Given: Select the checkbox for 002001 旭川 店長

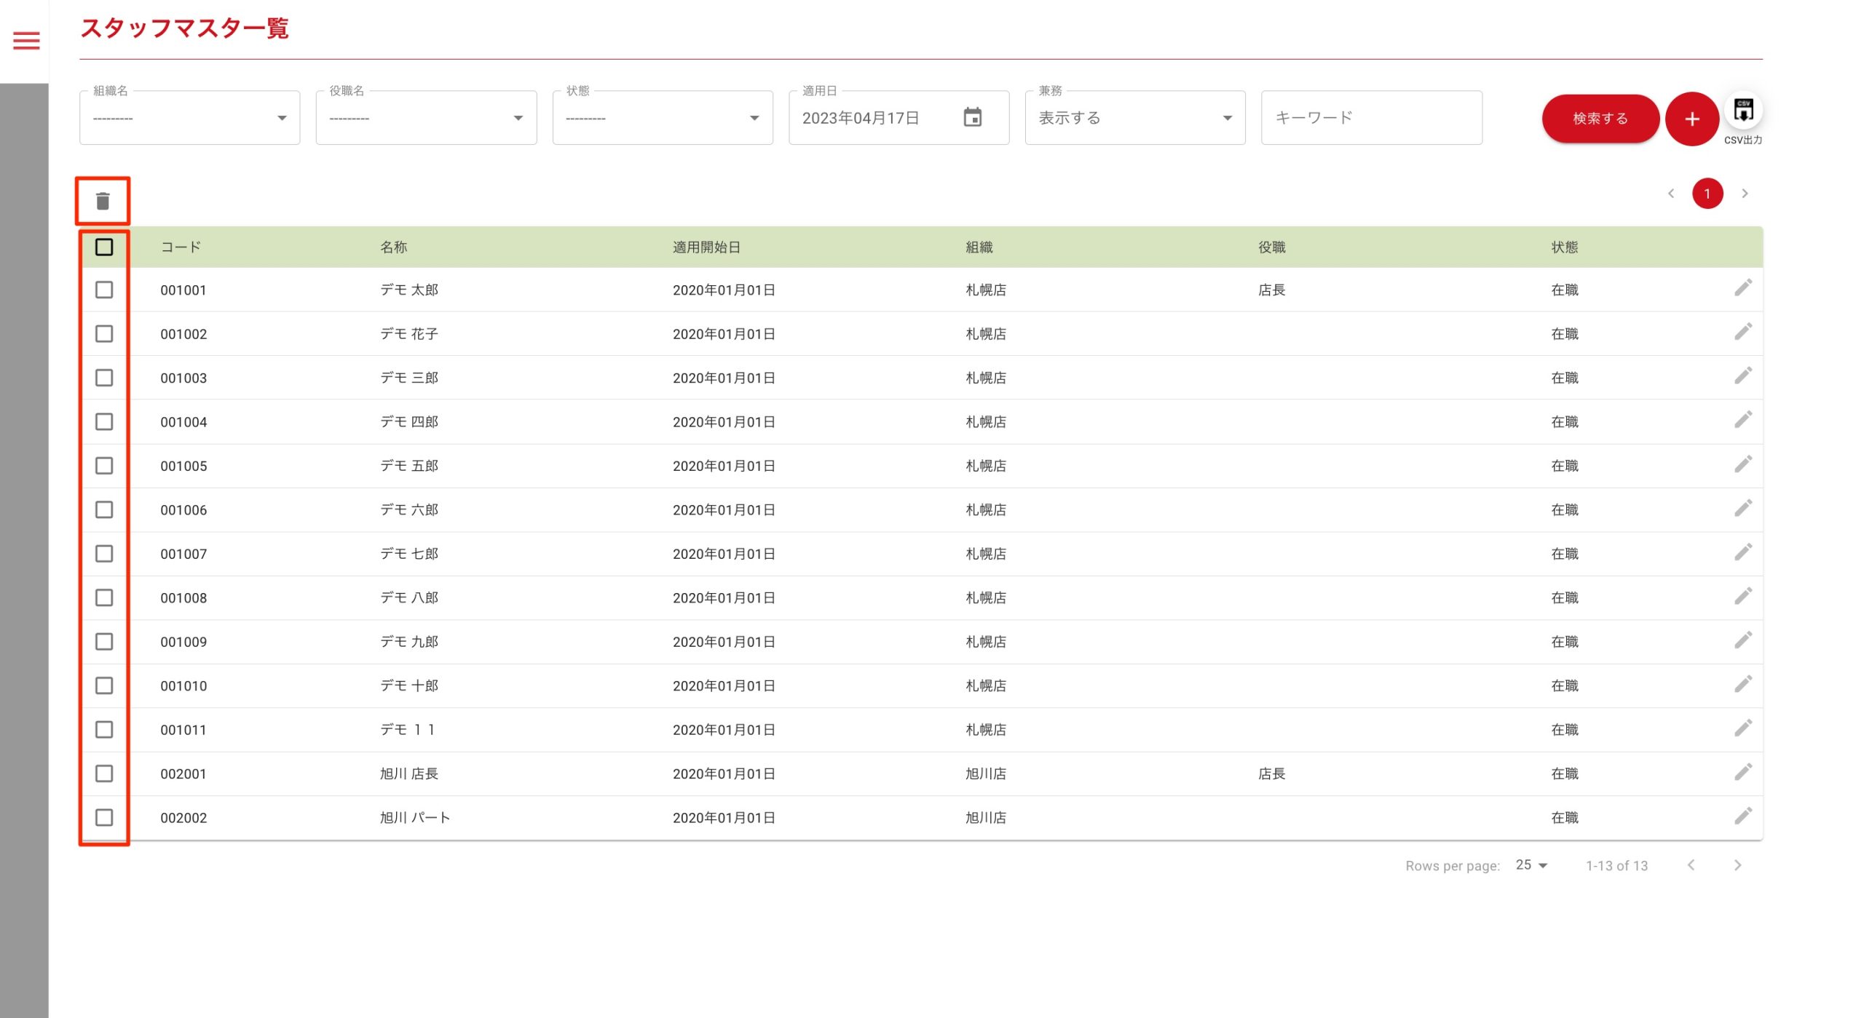Looking at the screenshot, I should pyautogui.click(x=104, y=774).
